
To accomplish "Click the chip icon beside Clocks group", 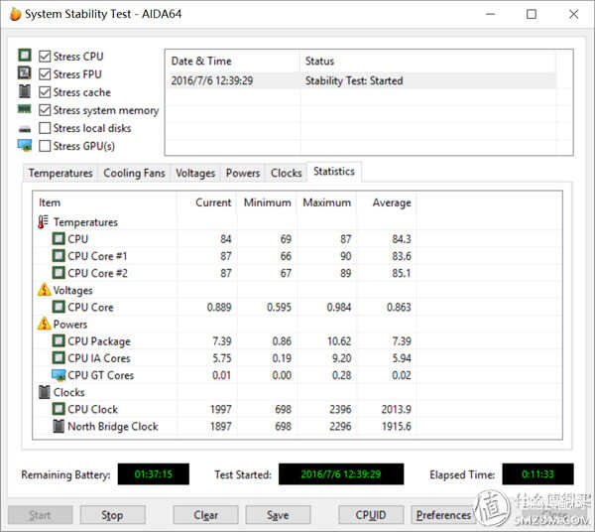I will (44, 392).
